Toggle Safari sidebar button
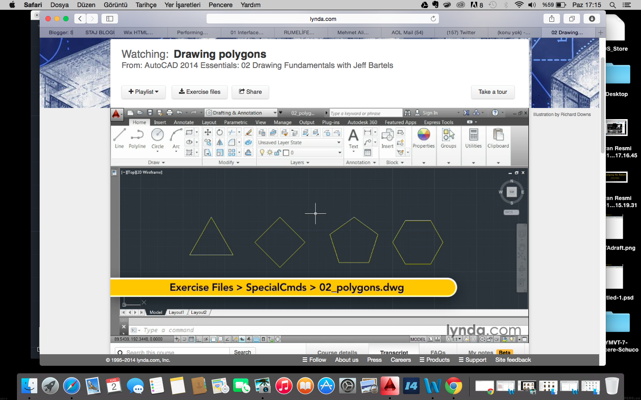641x400 pixels. click(110, 19)
